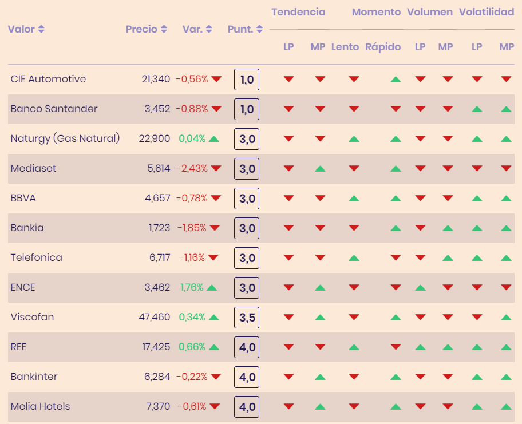The height and width of the screenshot is (424, 522).
Task: Click Mediaset Tendencia MP green arrow
Action: [x=320, y=168]
